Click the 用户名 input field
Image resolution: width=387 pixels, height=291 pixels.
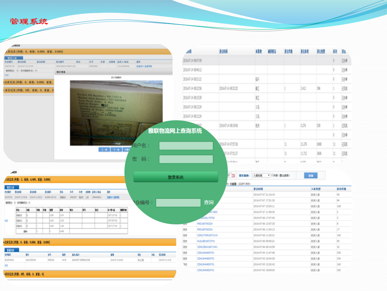[x=186, y=145]
